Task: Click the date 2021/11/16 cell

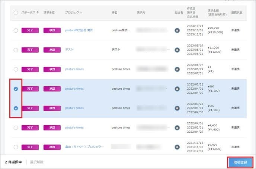Action: 195,143
